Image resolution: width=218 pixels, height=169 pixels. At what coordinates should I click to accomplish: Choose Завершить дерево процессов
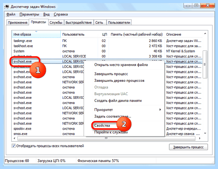point(119,80)
